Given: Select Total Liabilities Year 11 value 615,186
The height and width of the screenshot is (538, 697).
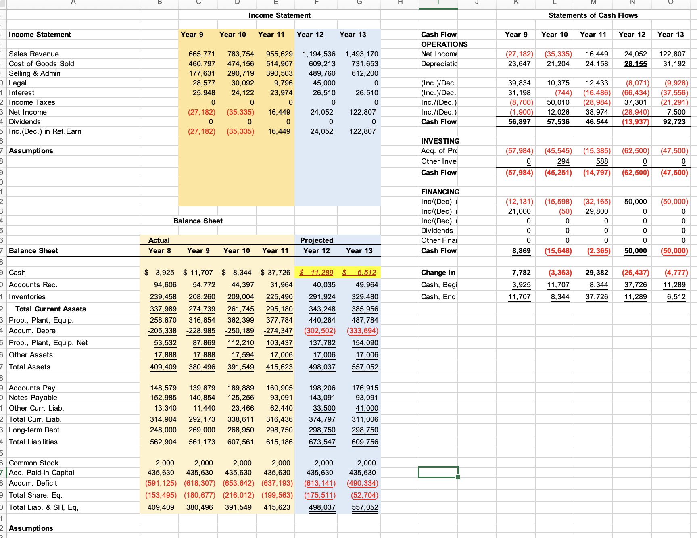Looking at the screenshot, I should pyautogui.click(x=279, y=442).
